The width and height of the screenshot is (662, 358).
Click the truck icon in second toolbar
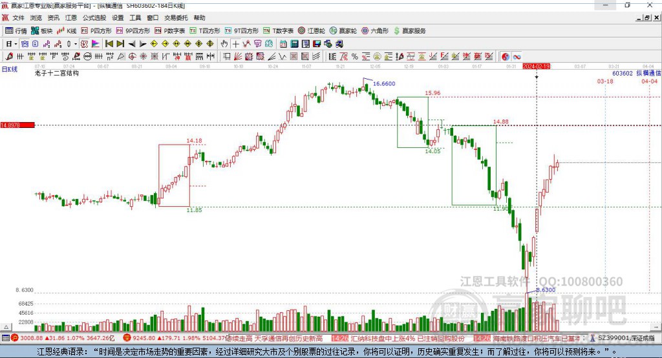coord(339,44)
